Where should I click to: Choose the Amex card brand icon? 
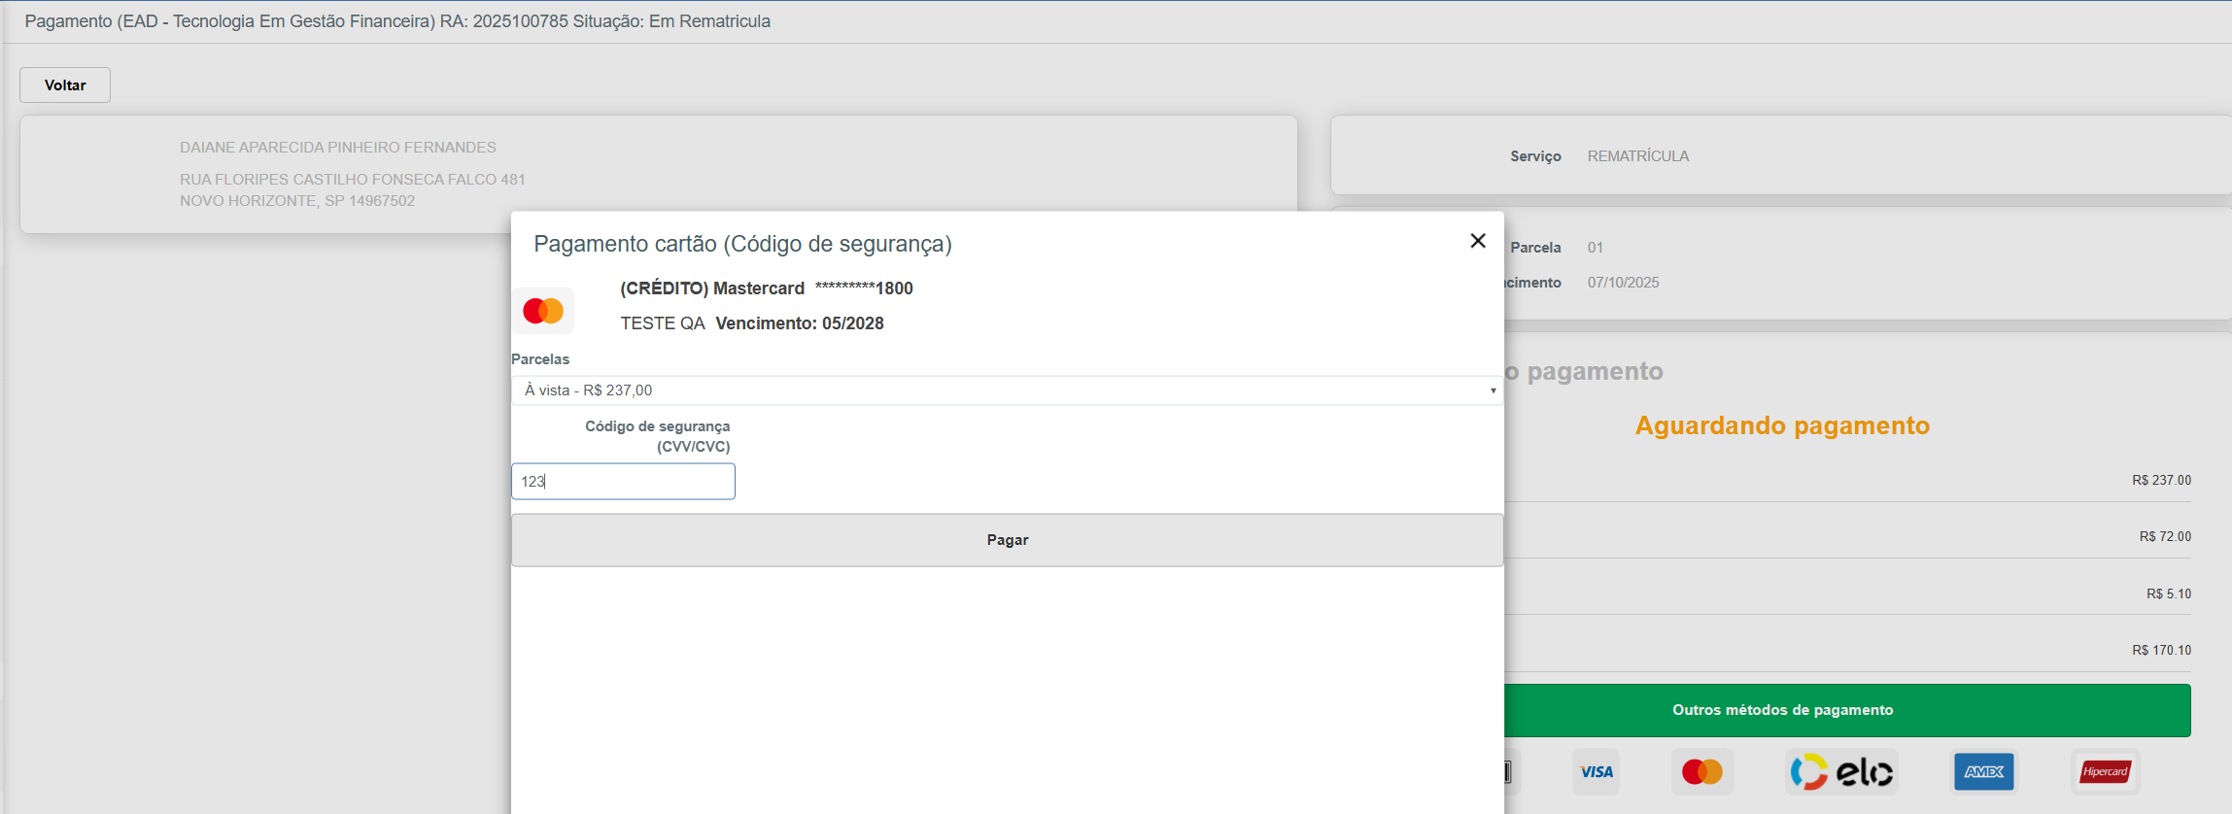[x=1983, y=772]
